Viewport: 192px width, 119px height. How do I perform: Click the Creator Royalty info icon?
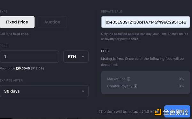(135, 86)
